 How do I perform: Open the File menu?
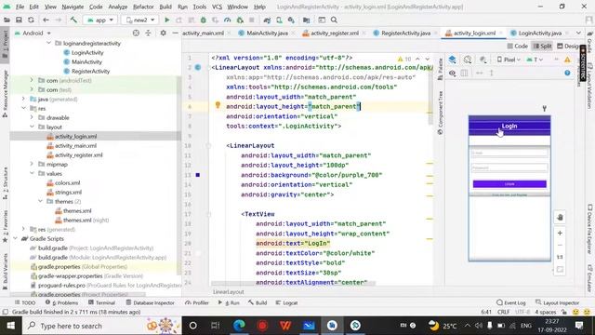[20, 7]
